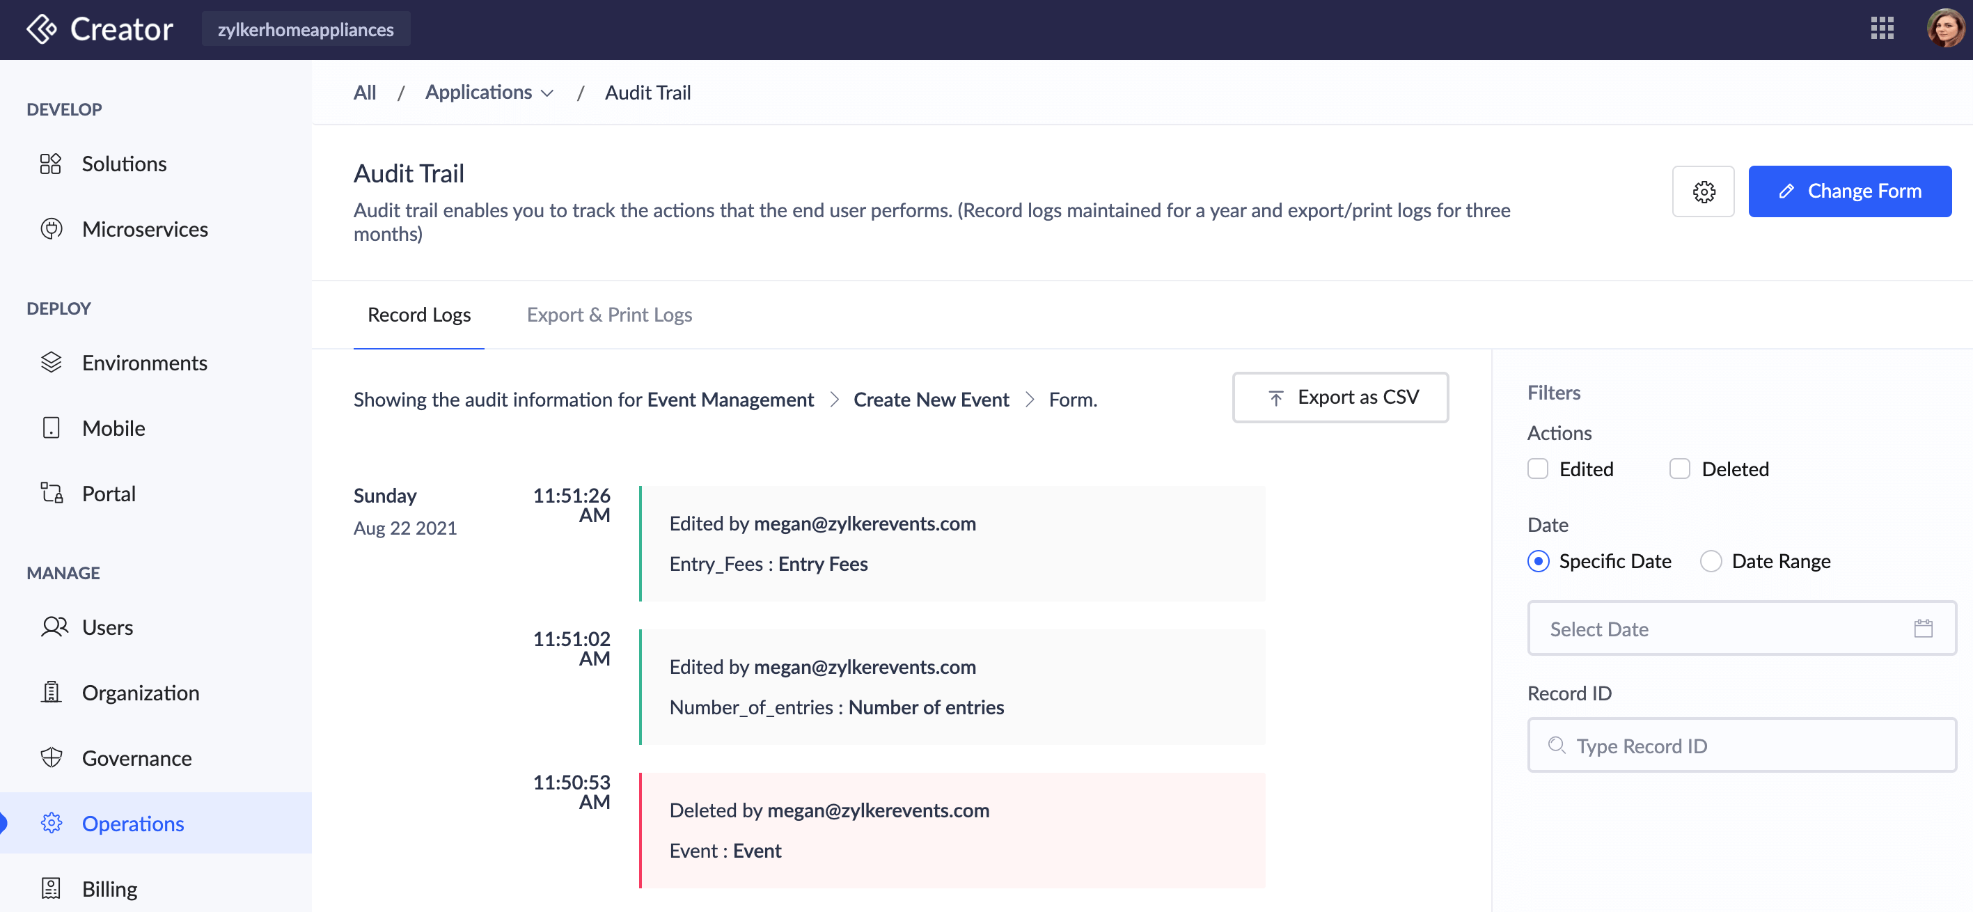Click the Organization building icon
The width and height of the screenshot is (1973, 912).
pyautogui.click(x=51, y=692)
